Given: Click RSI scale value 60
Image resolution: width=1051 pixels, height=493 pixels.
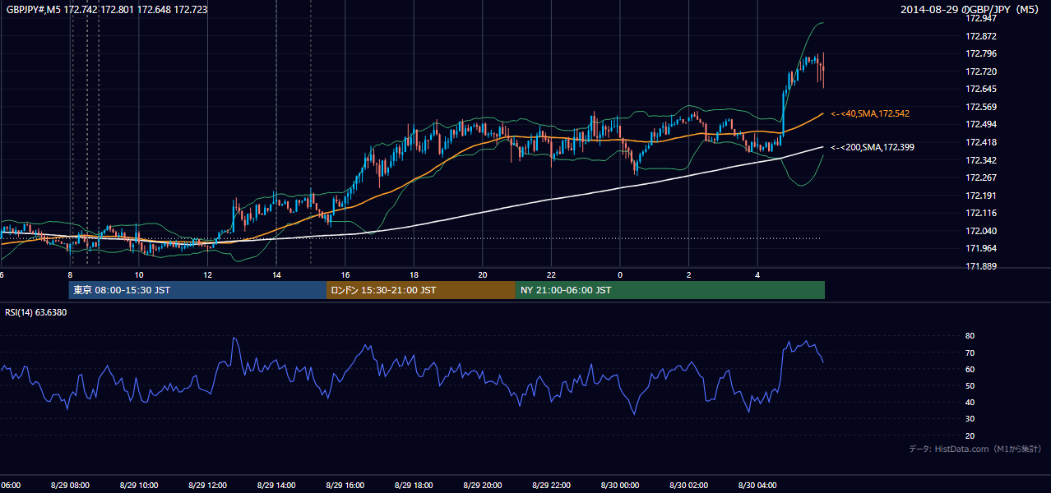Looking at the screenshot, I should point(970,369).
